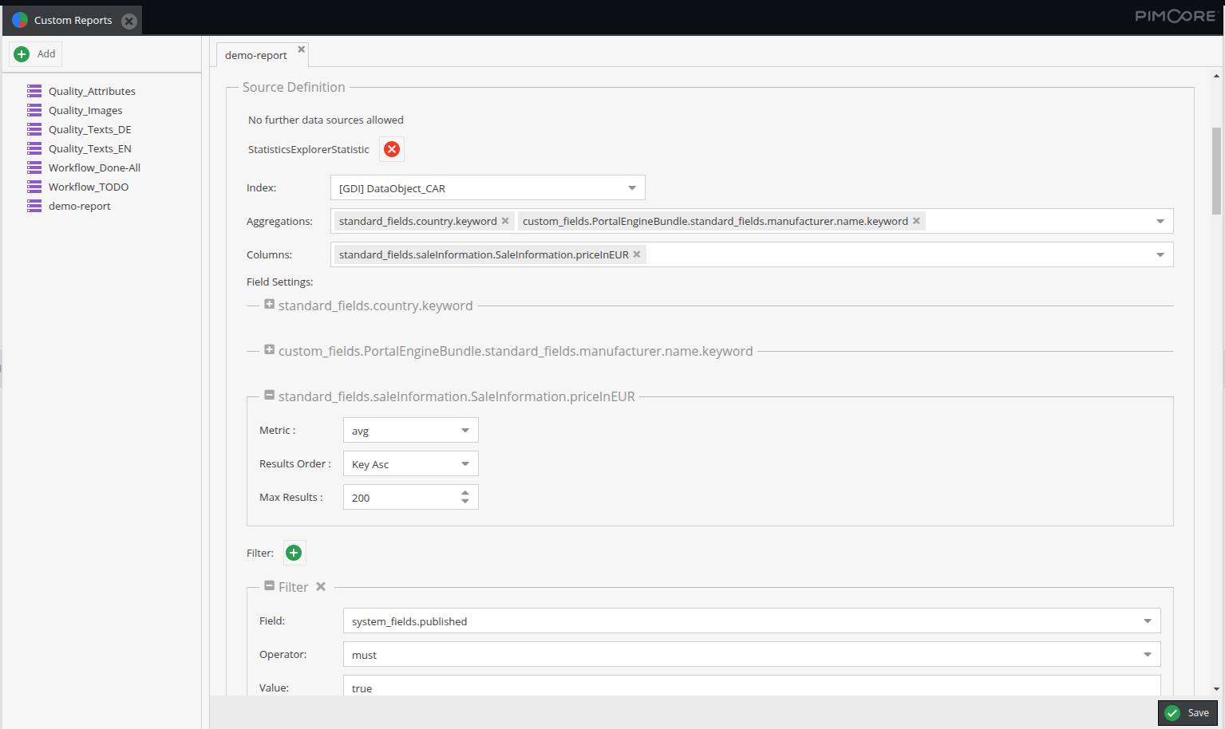Remove the standard_fields.country.keyword aggregation tag
The width and height of the screenshot is (1225, 729).
504,220
